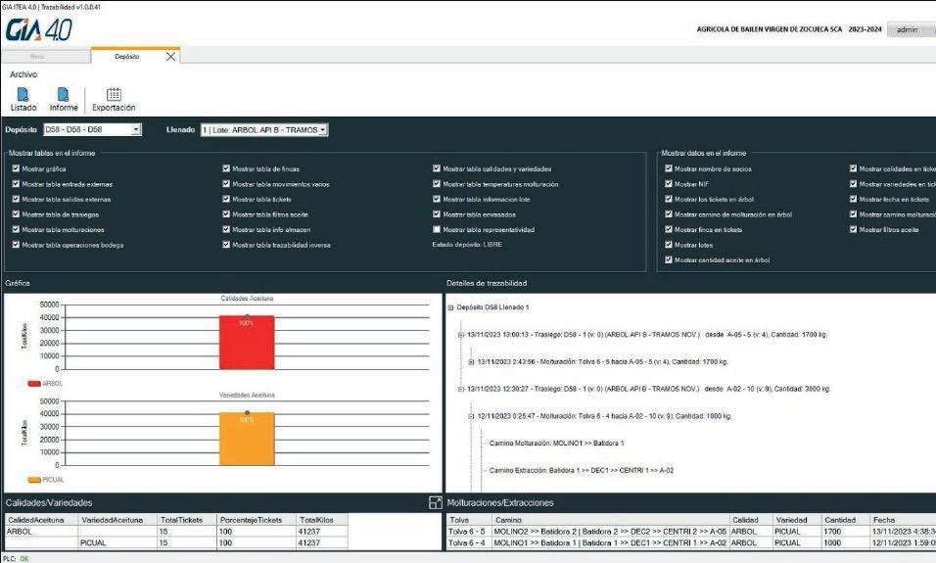Select the Depósito tab
The image size is (936, 563).
(x=126, y=56)
